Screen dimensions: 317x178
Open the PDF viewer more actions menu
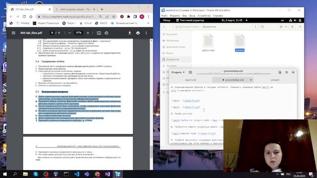pyautogui.click(x=146, y=33)
